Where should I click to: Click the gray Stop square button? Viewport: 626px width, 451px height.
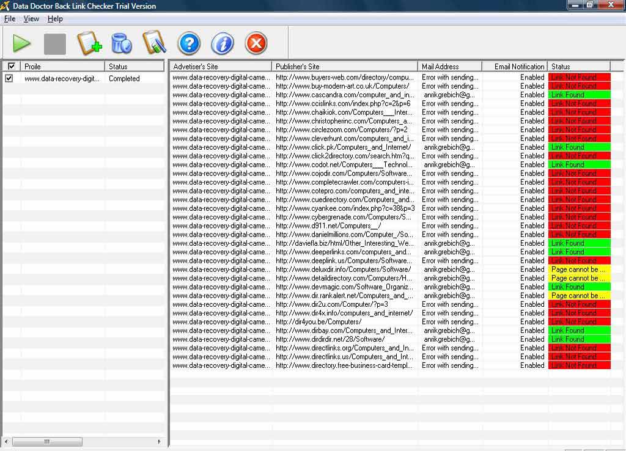pos(54,43)
